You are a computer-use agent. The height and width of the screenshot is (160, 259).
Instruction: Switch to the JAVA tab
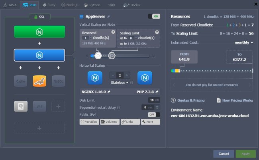pyautogui.click(x=10, y=5)
